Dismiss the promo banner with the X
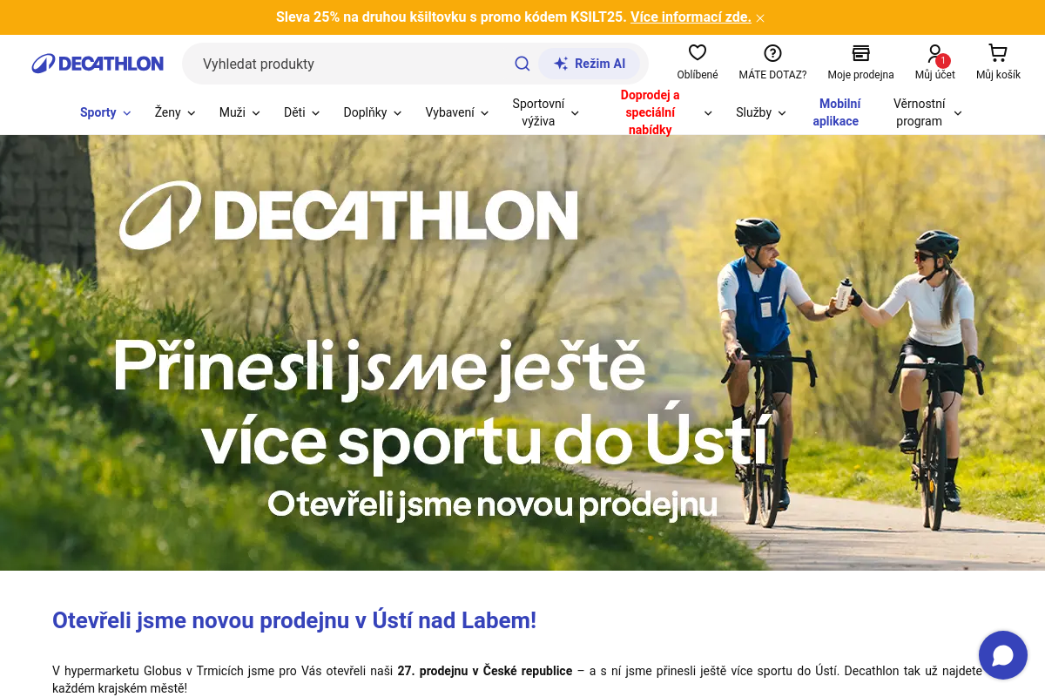Screen dimensions: 1045x697 [x=759, y=17]
